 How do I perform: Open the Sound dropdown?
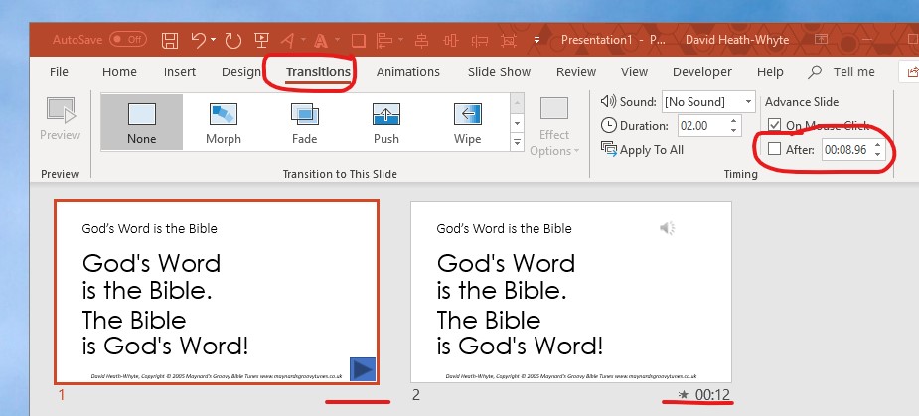point(748,102)
